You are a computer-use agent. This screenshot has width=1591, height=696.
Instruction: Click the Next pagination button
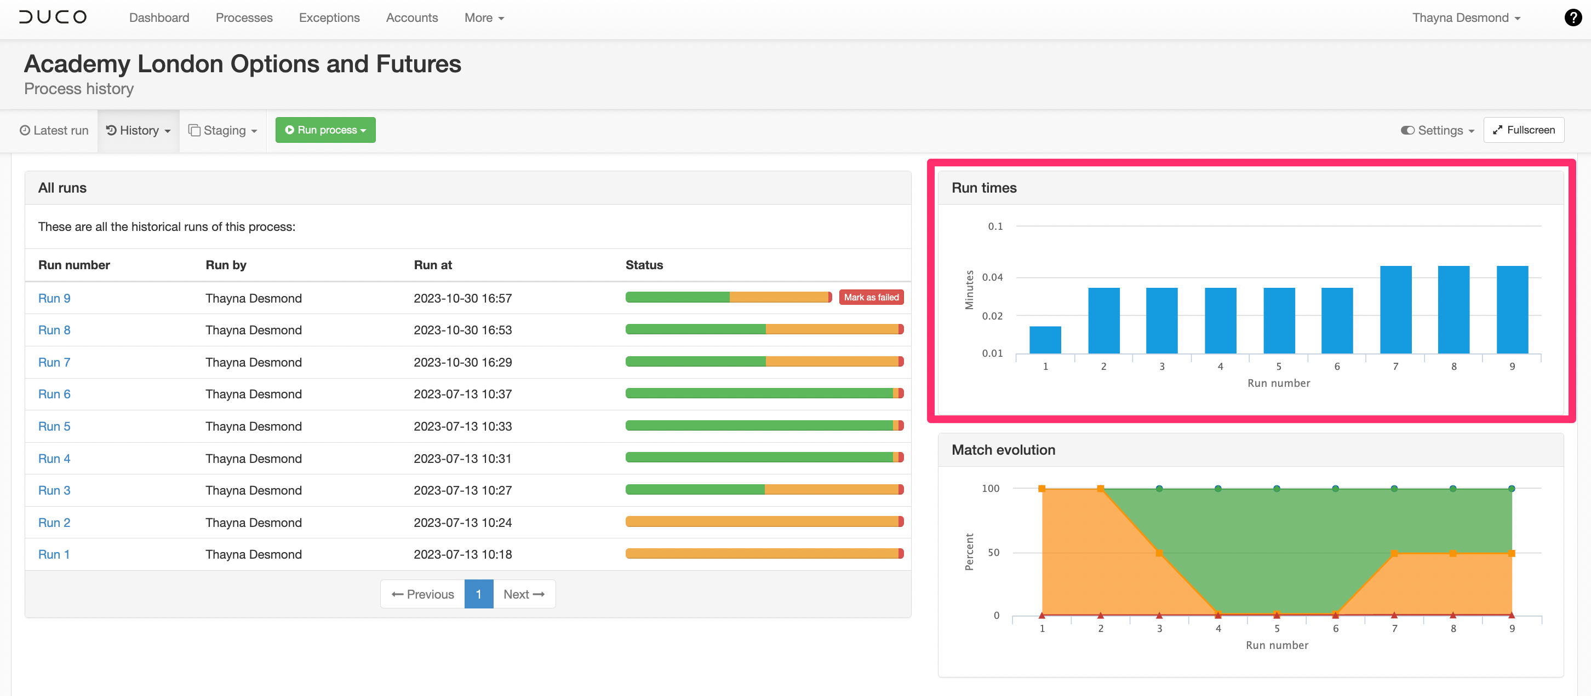coord(524,594)
